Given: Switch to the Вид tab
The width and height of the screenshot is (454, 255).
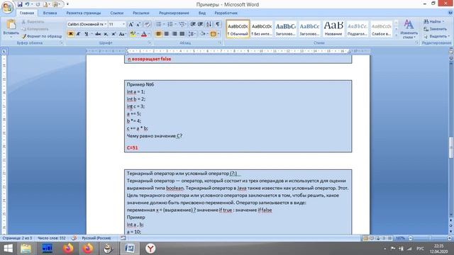Looking at the screenshot, I should 201,13.
